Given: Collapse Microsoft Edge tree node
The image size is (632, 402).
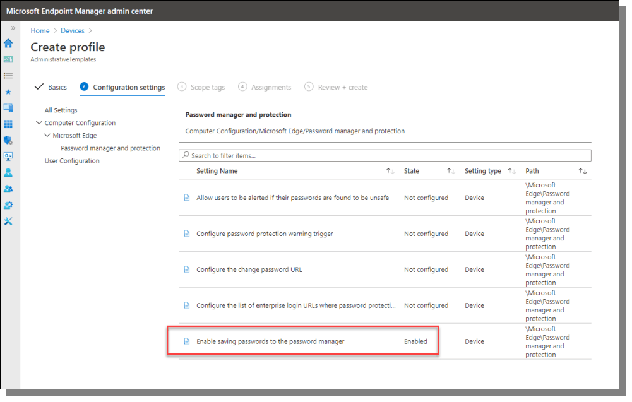Looking at the screenshot, I should [x=47, y=135].
